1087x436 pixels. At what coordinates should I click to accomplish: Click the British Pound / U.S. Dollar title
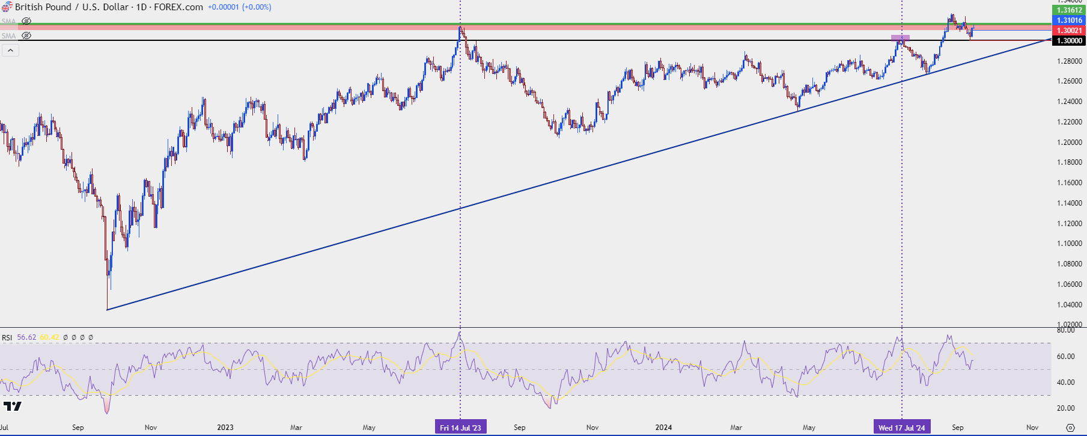pyautogui.click(x=72, y=7)
